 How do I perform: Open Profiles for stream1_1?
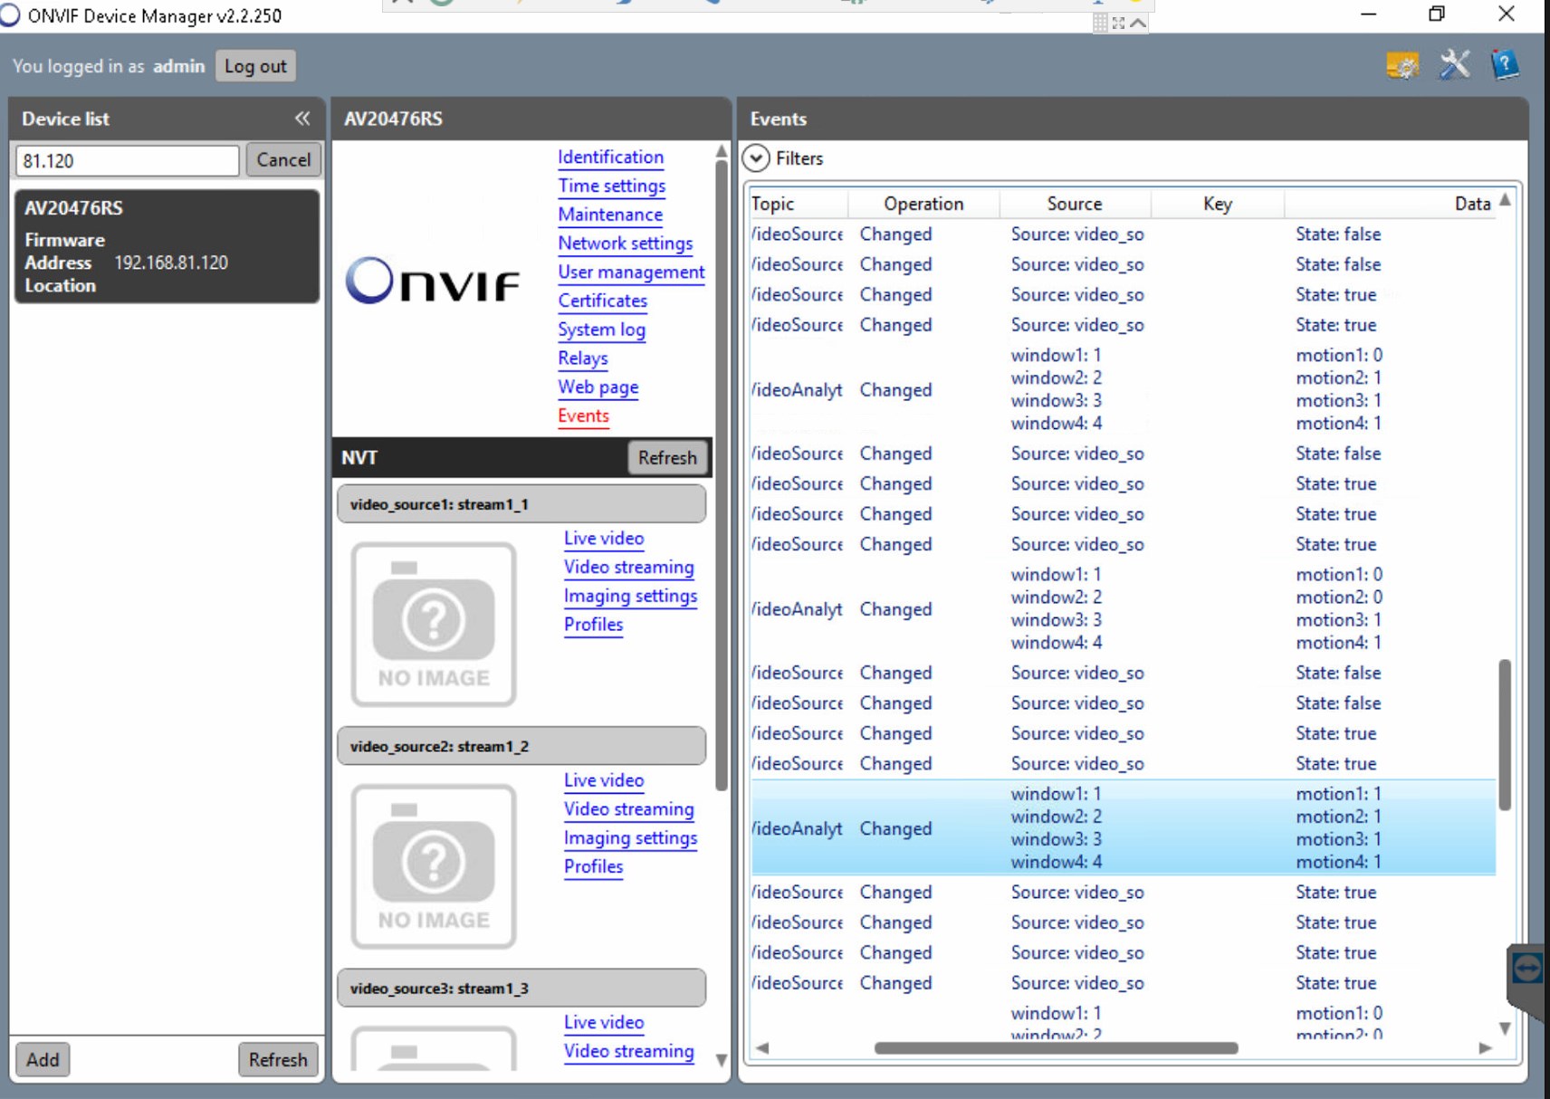coord(593,625)
